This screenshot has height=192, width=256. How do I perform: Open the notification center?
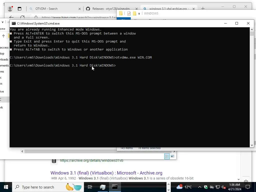point(248,187)
